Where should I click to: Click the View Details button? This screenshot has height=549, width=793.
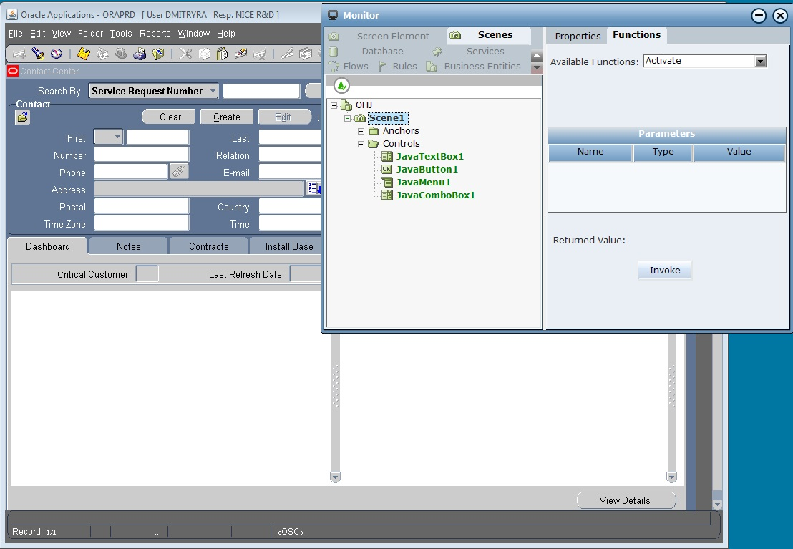(x=626, y=500)
